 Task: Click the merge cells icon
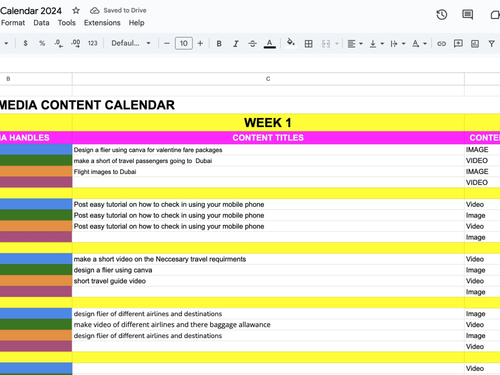coord(326,43)
